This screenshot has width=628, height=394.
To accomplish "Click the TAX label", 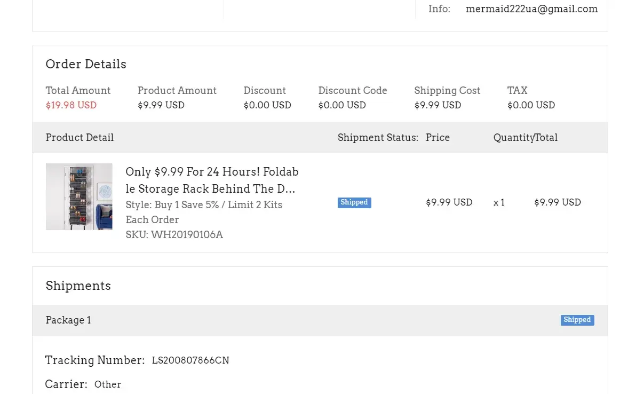I will [x=517, y=91].
